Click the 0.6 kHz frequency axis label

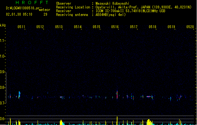click(x=3, y=119)
